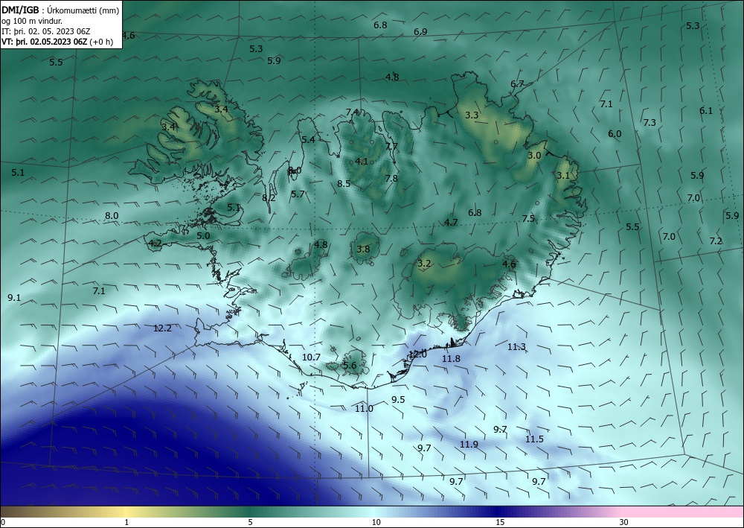Image resolution: width=744 pixels, height=528 pixels.
Task: Click the 8.2 value on the map
Action: [x=269, y=198]
